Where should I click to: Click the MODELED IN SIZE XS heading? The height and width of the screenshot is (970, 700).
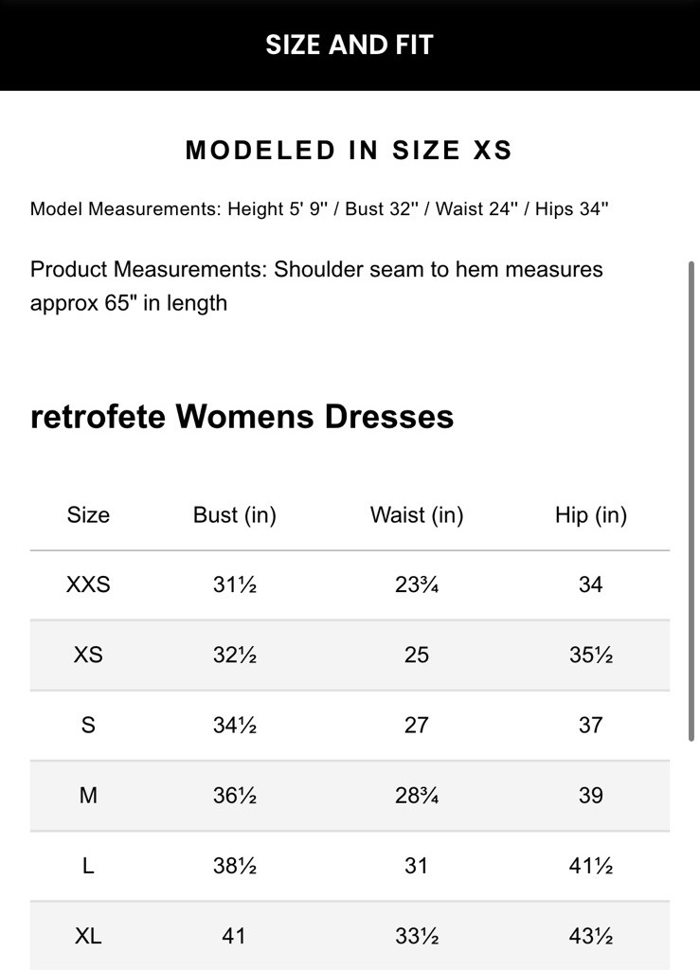coord(350,151)
